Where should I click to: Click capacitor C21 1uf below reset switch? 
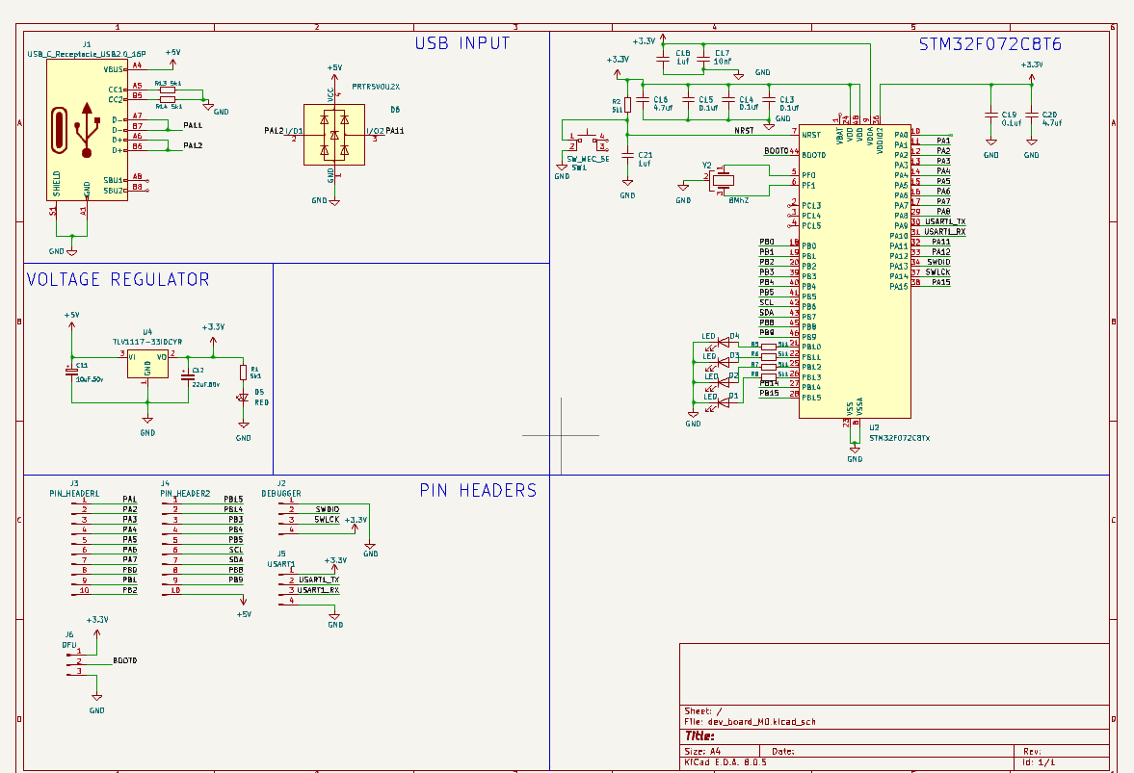pos(627,155)
